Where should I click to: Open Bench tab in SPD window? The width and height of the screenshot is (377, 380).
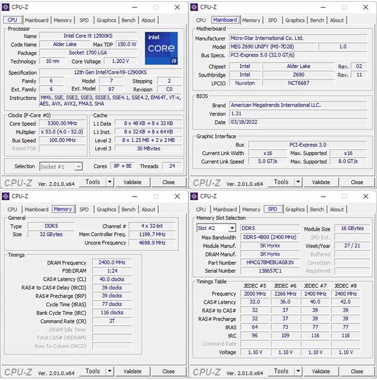coord(317,209)
